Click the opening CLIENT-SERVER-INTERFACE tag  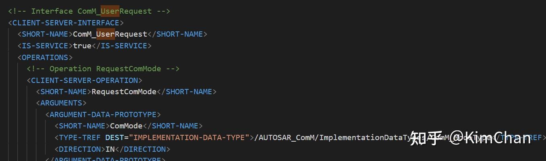coord(66,23)
